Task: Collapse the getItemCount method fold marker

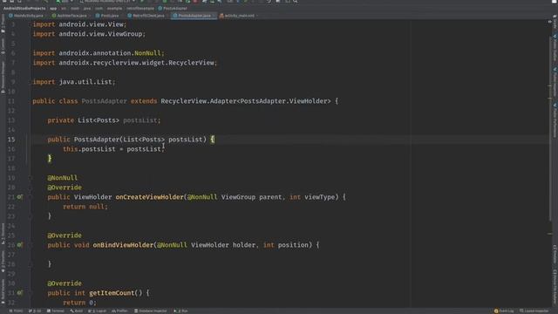Action: (x=31, y=293)
